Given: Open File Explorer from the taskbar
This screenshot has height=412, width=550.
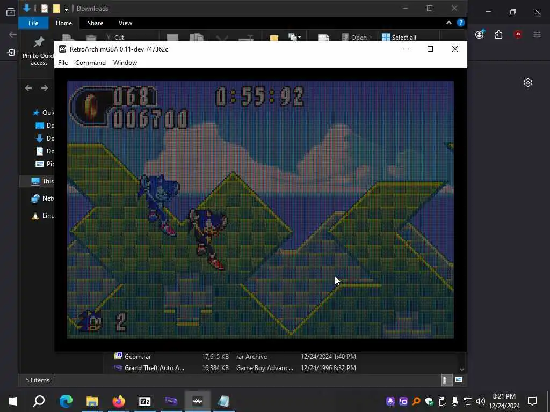Looking at the screenshot, I should click(92, 401).
